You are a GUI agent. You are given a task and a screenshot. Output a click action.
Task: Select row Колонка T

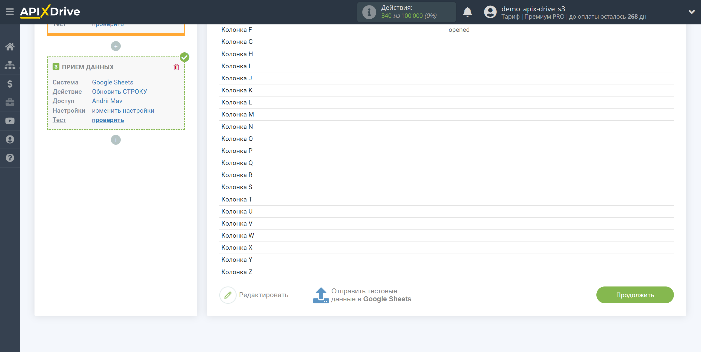click(x=446, y=199)
